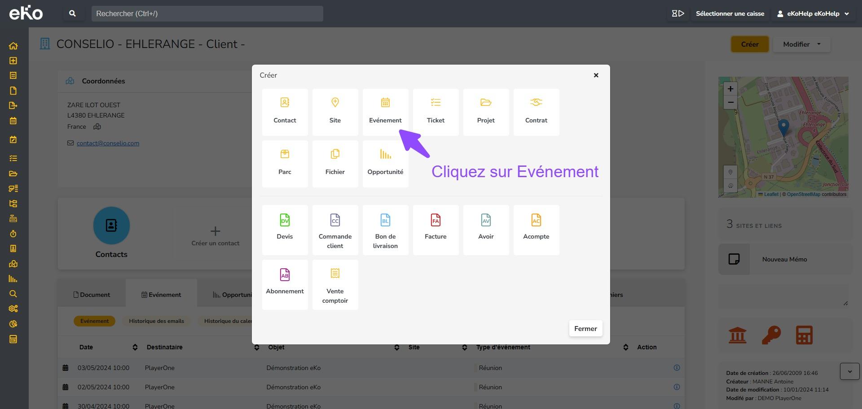
Task: Select the Opportunité tile
Action: coord(385,163)
